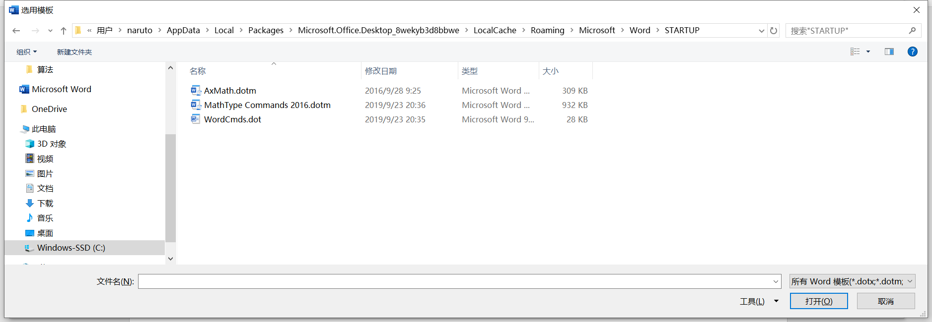
Task: Select MathType Commands 2016.dotm template
Action: (267, 105)
